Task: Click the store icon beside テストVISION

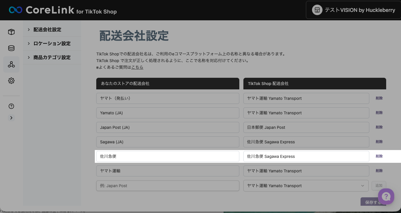Action: [317, 10]
